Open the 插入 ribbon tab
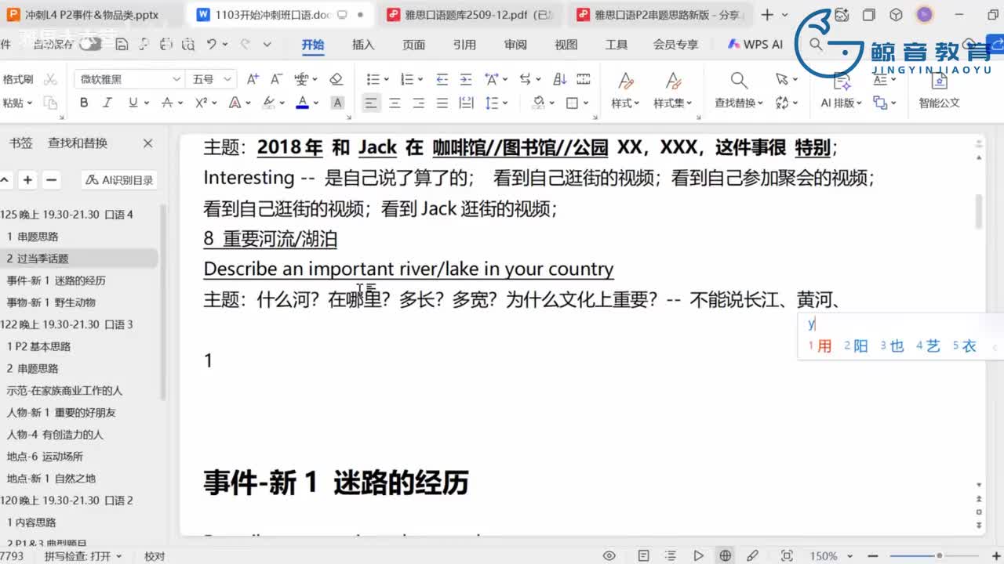 [x=363, y=45]
